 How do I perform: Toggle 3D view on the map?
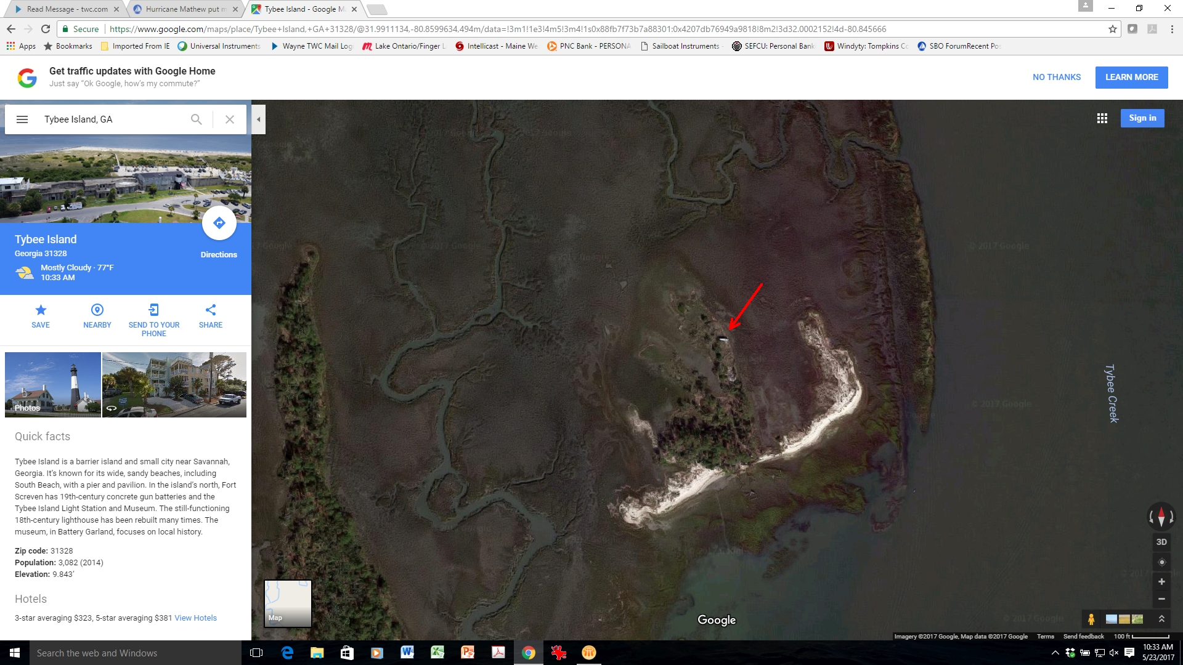pos(1161,542)
